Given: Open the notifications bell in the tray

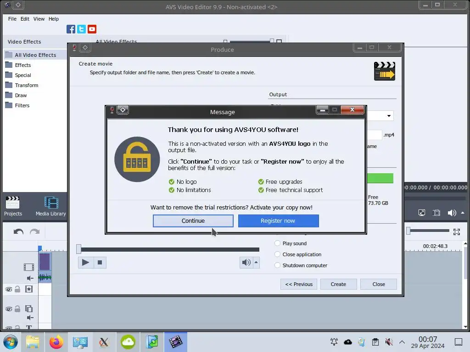Looking at the screenshot, I should [x=334, y=342].
